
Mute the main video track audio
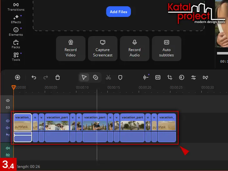coord(8,128)
